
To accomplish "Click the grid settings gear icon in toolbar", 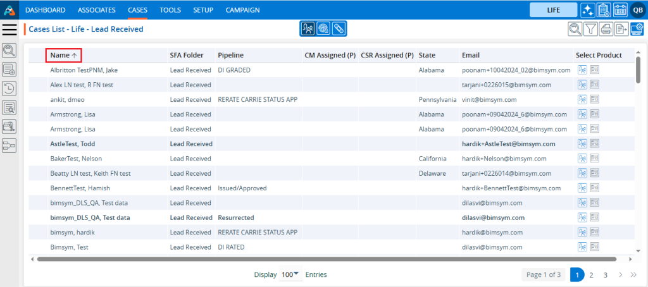I will click(x=637, y=28).
